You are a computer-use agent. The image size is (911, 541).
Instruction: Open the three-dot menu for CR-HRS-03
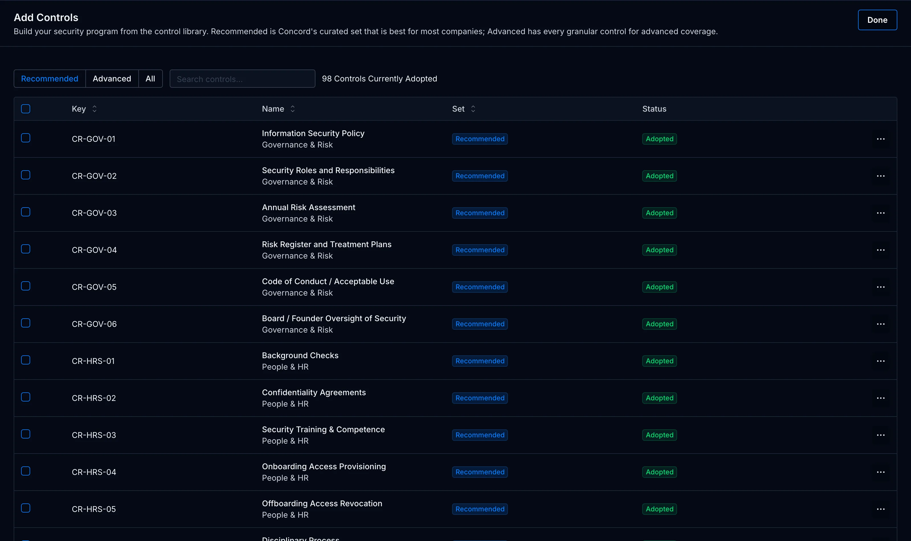coord(880,435)
